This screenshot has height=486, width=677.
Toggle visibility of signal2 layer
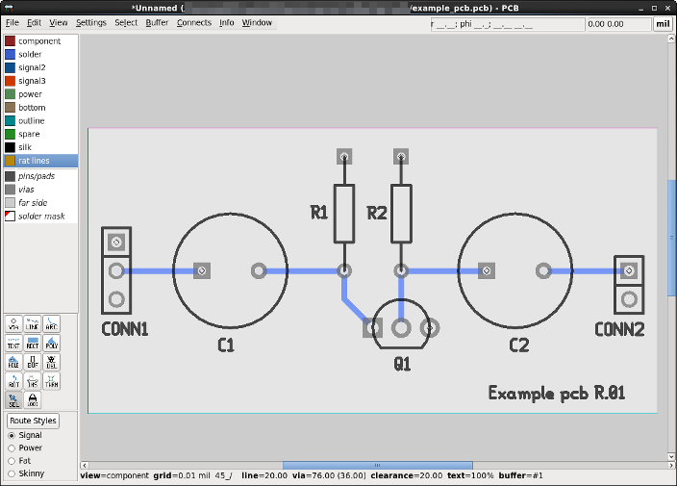click(10, 67)
